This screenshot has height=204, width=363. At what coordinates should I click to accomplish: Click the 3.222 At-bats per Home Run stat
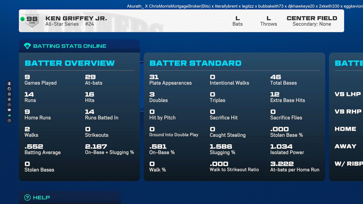295,167
